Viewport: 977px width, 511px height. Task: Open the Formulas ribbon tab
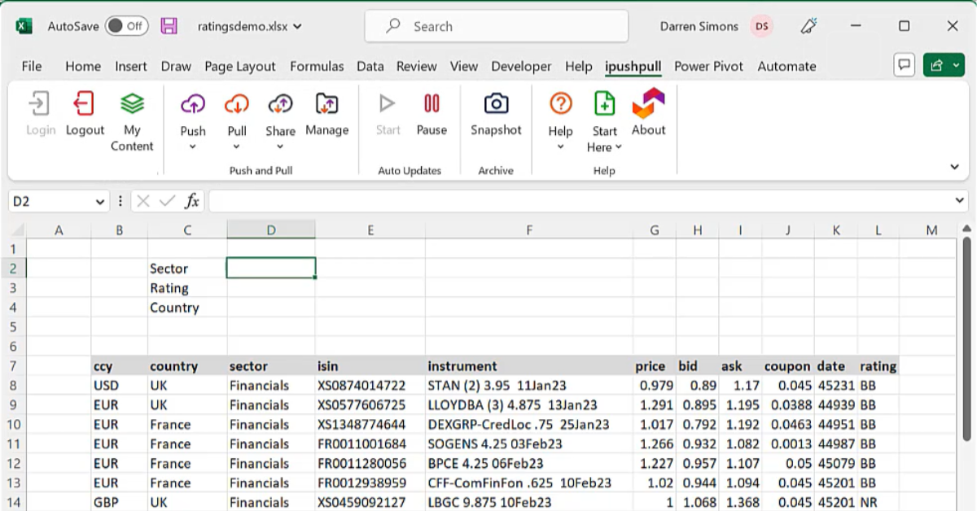click(317, 67)
